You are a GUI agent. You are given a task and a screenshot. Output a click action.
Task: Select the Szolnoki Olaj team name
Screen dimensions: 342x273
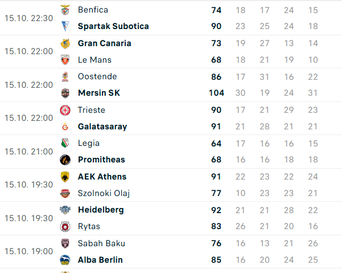(x=104, y=193)
